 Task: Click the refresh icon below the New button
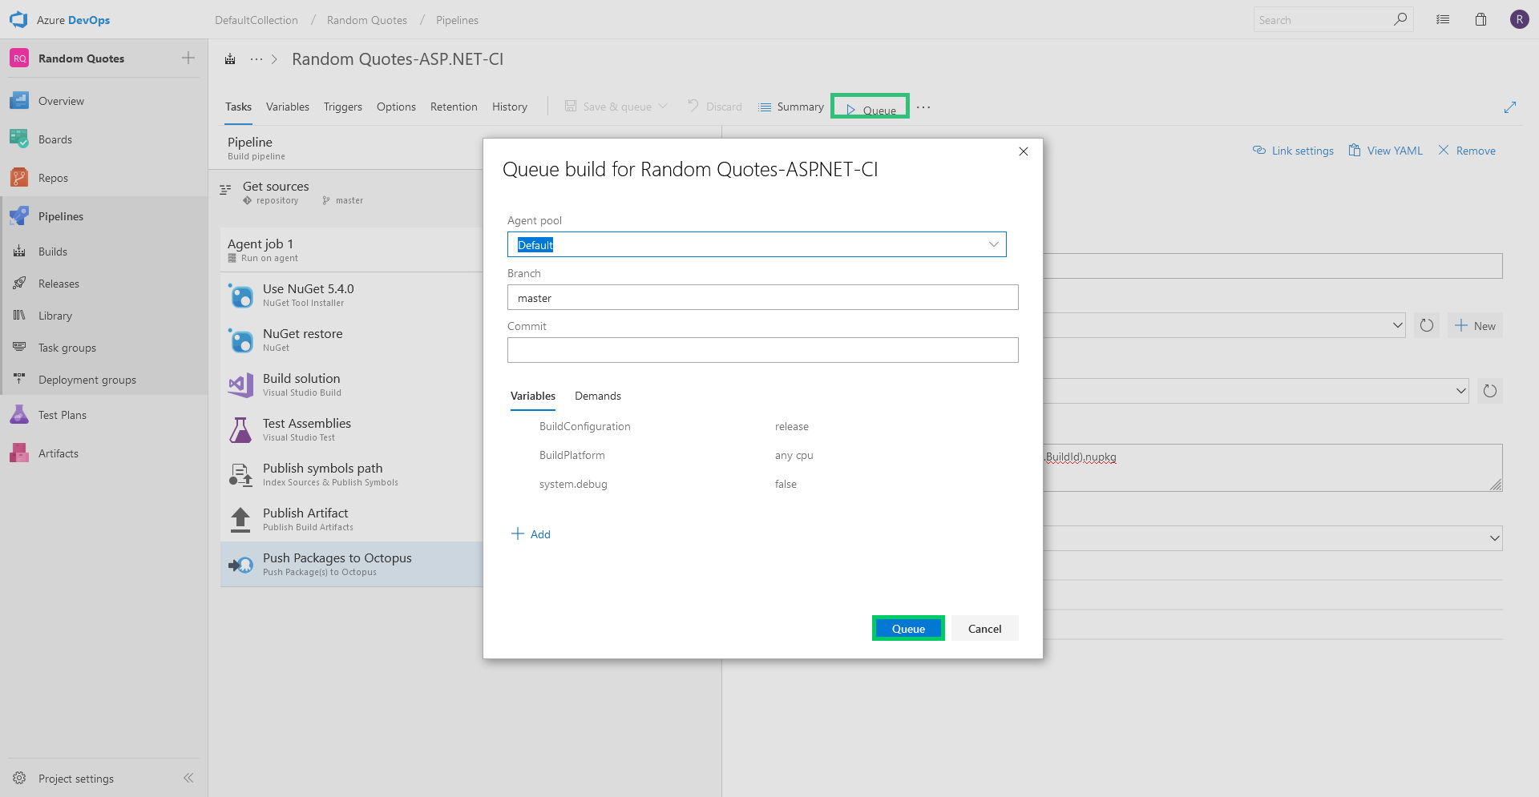click(x=1490, y=391)
